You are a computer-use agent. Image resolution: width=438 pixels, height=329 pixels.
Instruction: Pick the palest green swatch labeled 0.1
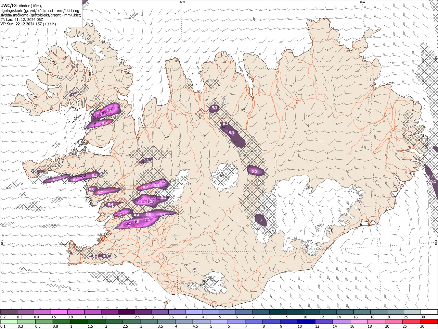coord(9,321)
